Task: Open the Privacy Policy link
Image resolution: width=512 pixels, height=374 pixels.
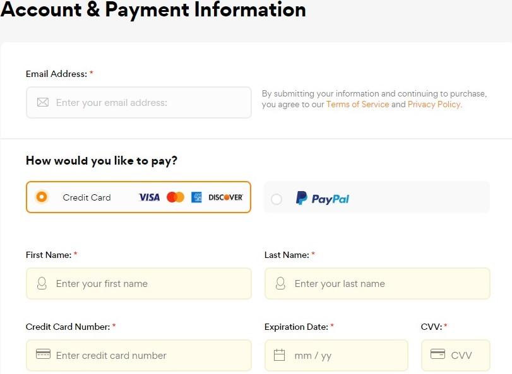Action: coord(434,105)
